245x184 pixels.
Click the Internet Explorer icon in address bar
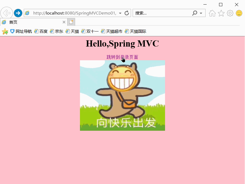point(27,13)
